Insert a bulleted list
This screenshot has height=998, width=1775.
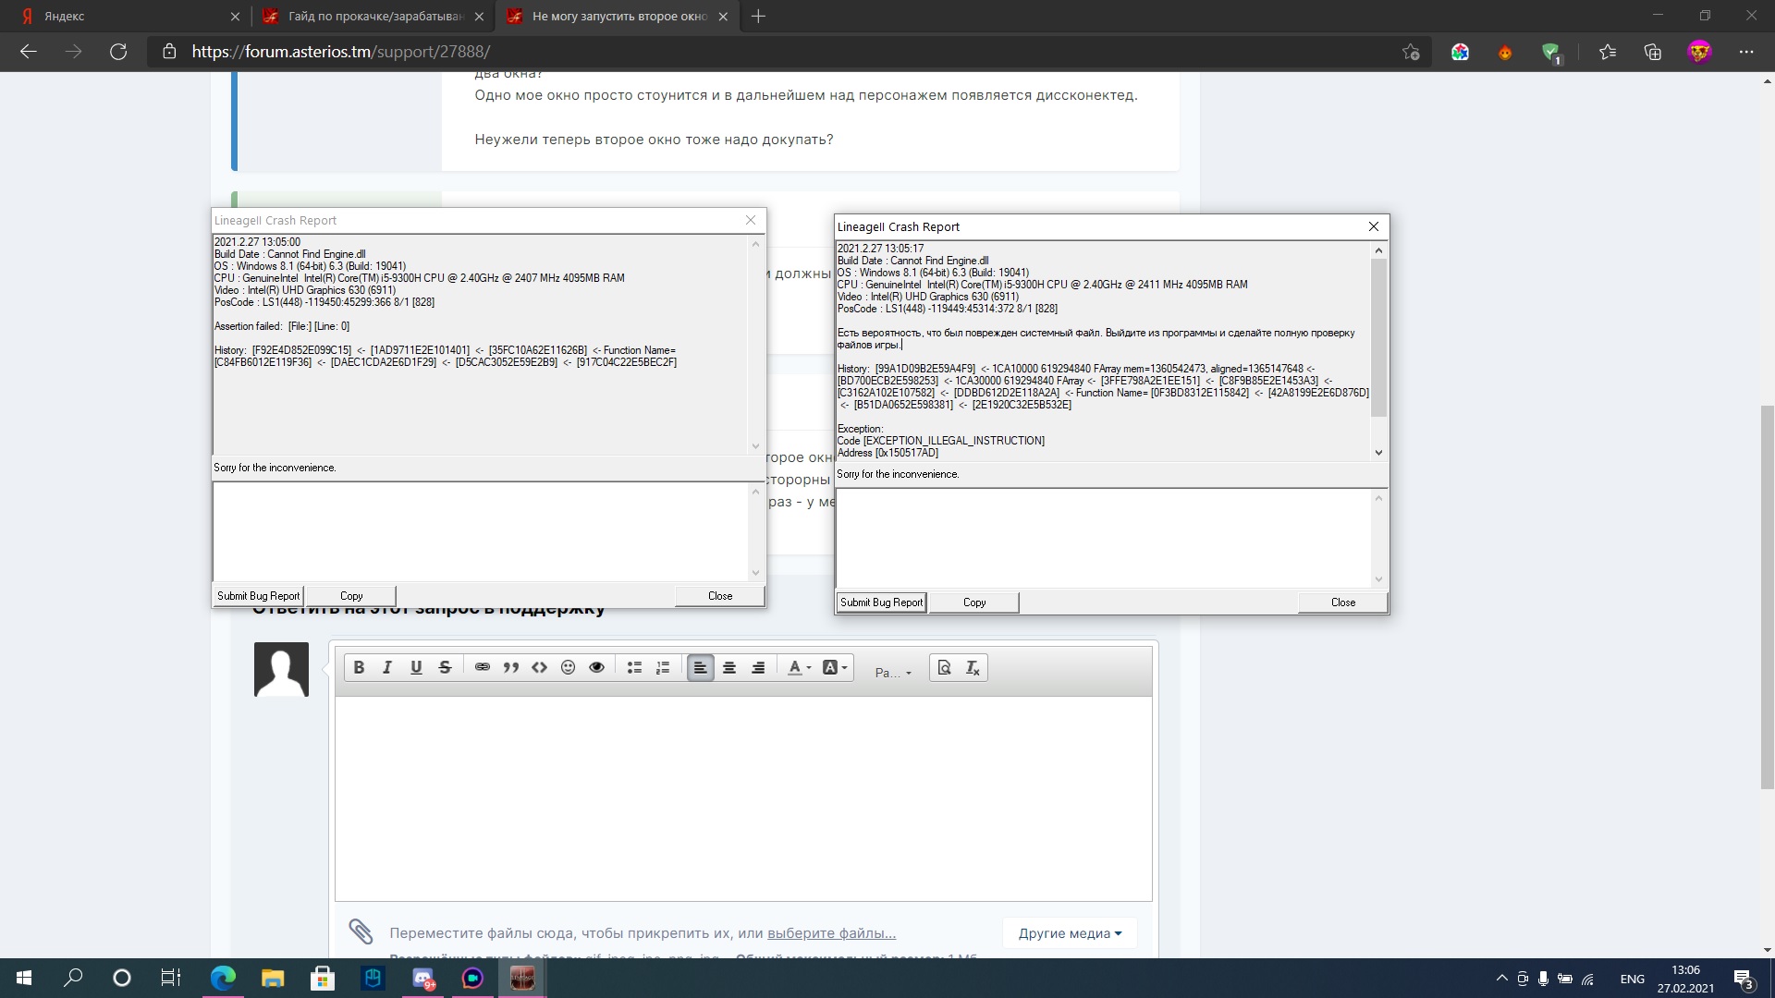pos(634,667)
